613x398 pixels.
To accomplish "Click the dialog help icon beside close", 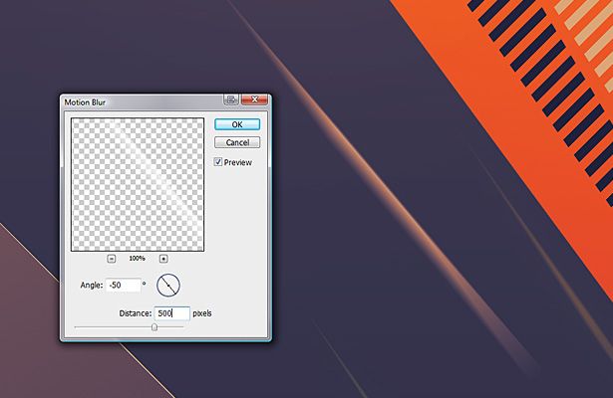I will pyautogui.click(x=231, y=99).
